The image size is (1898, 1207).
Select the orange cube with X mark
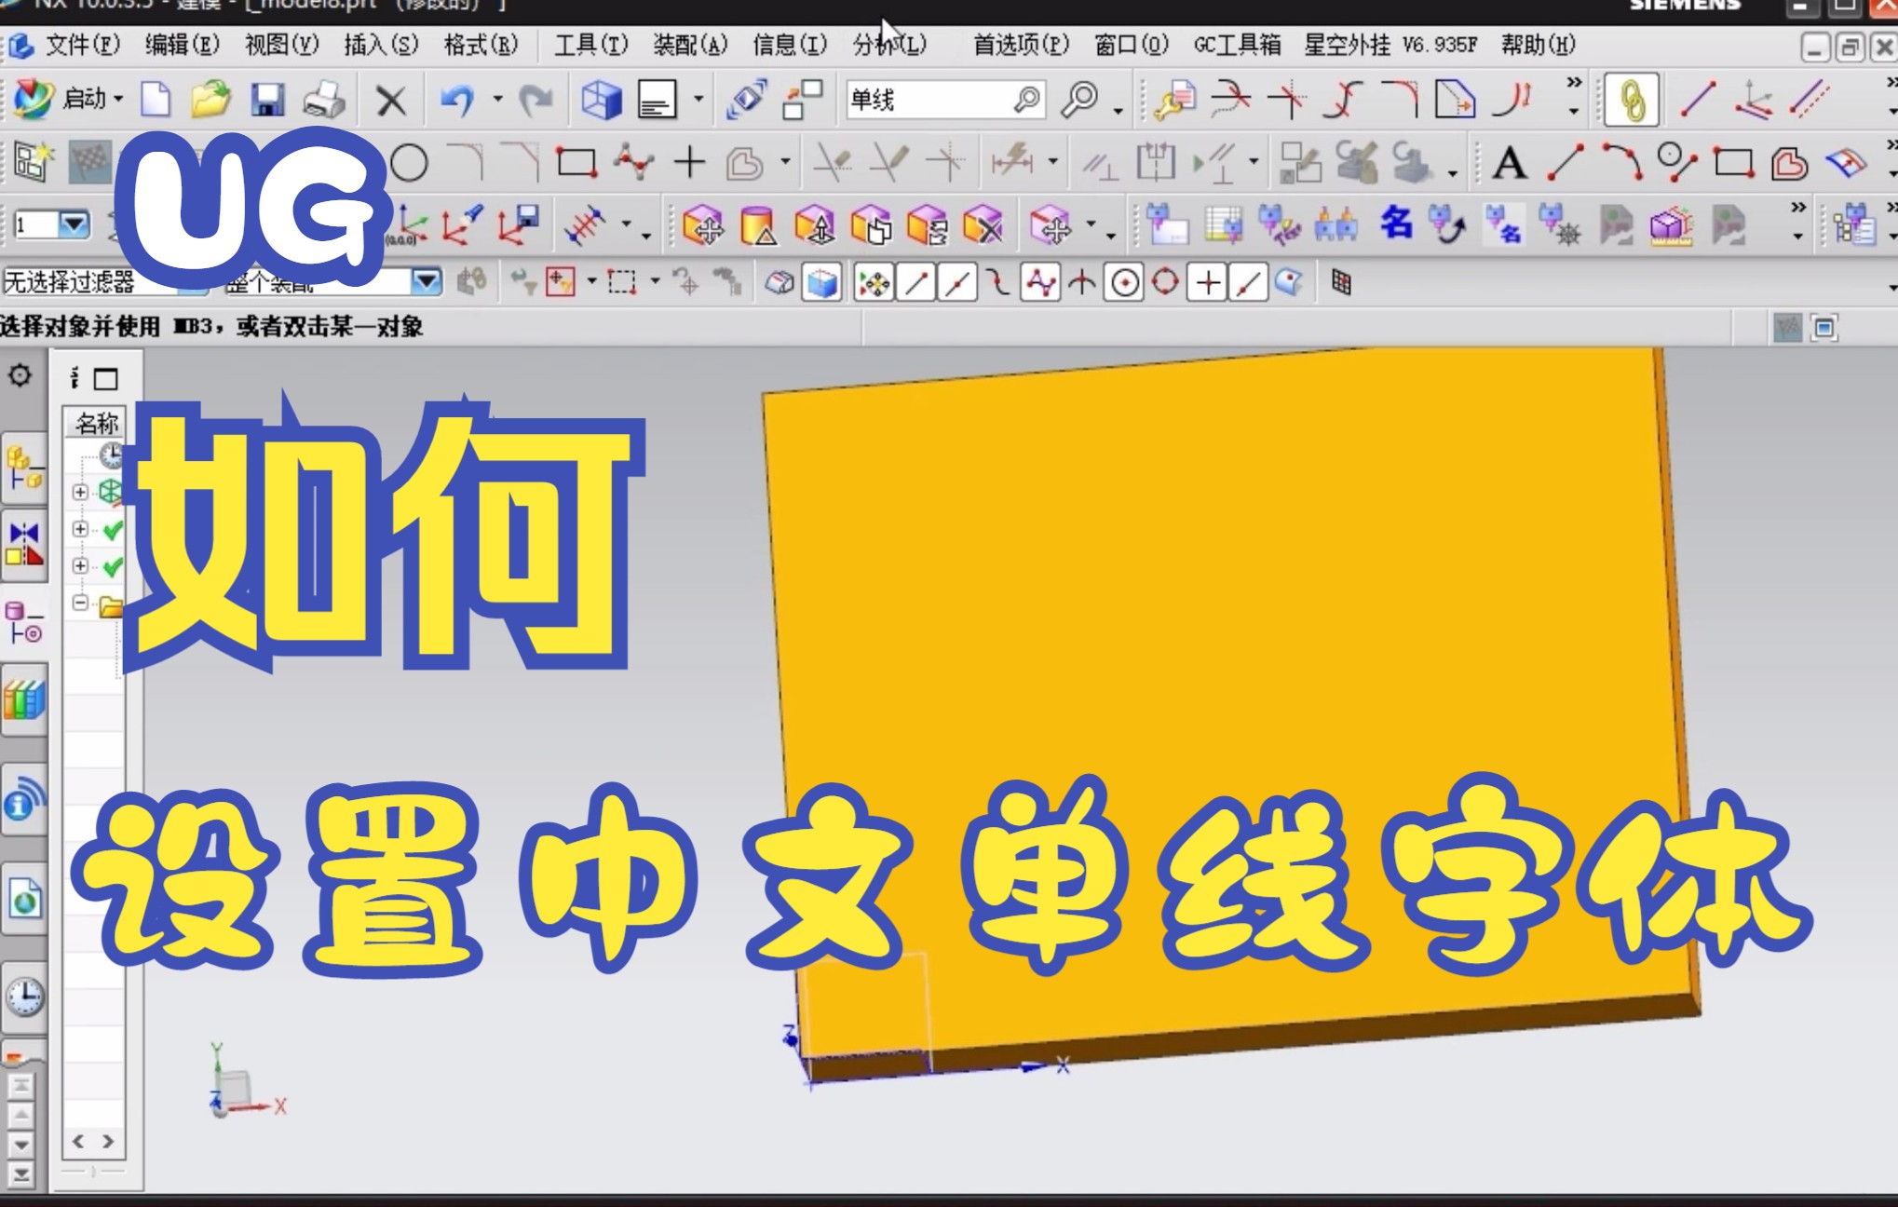pyautogui.click(x=983, y=225)
